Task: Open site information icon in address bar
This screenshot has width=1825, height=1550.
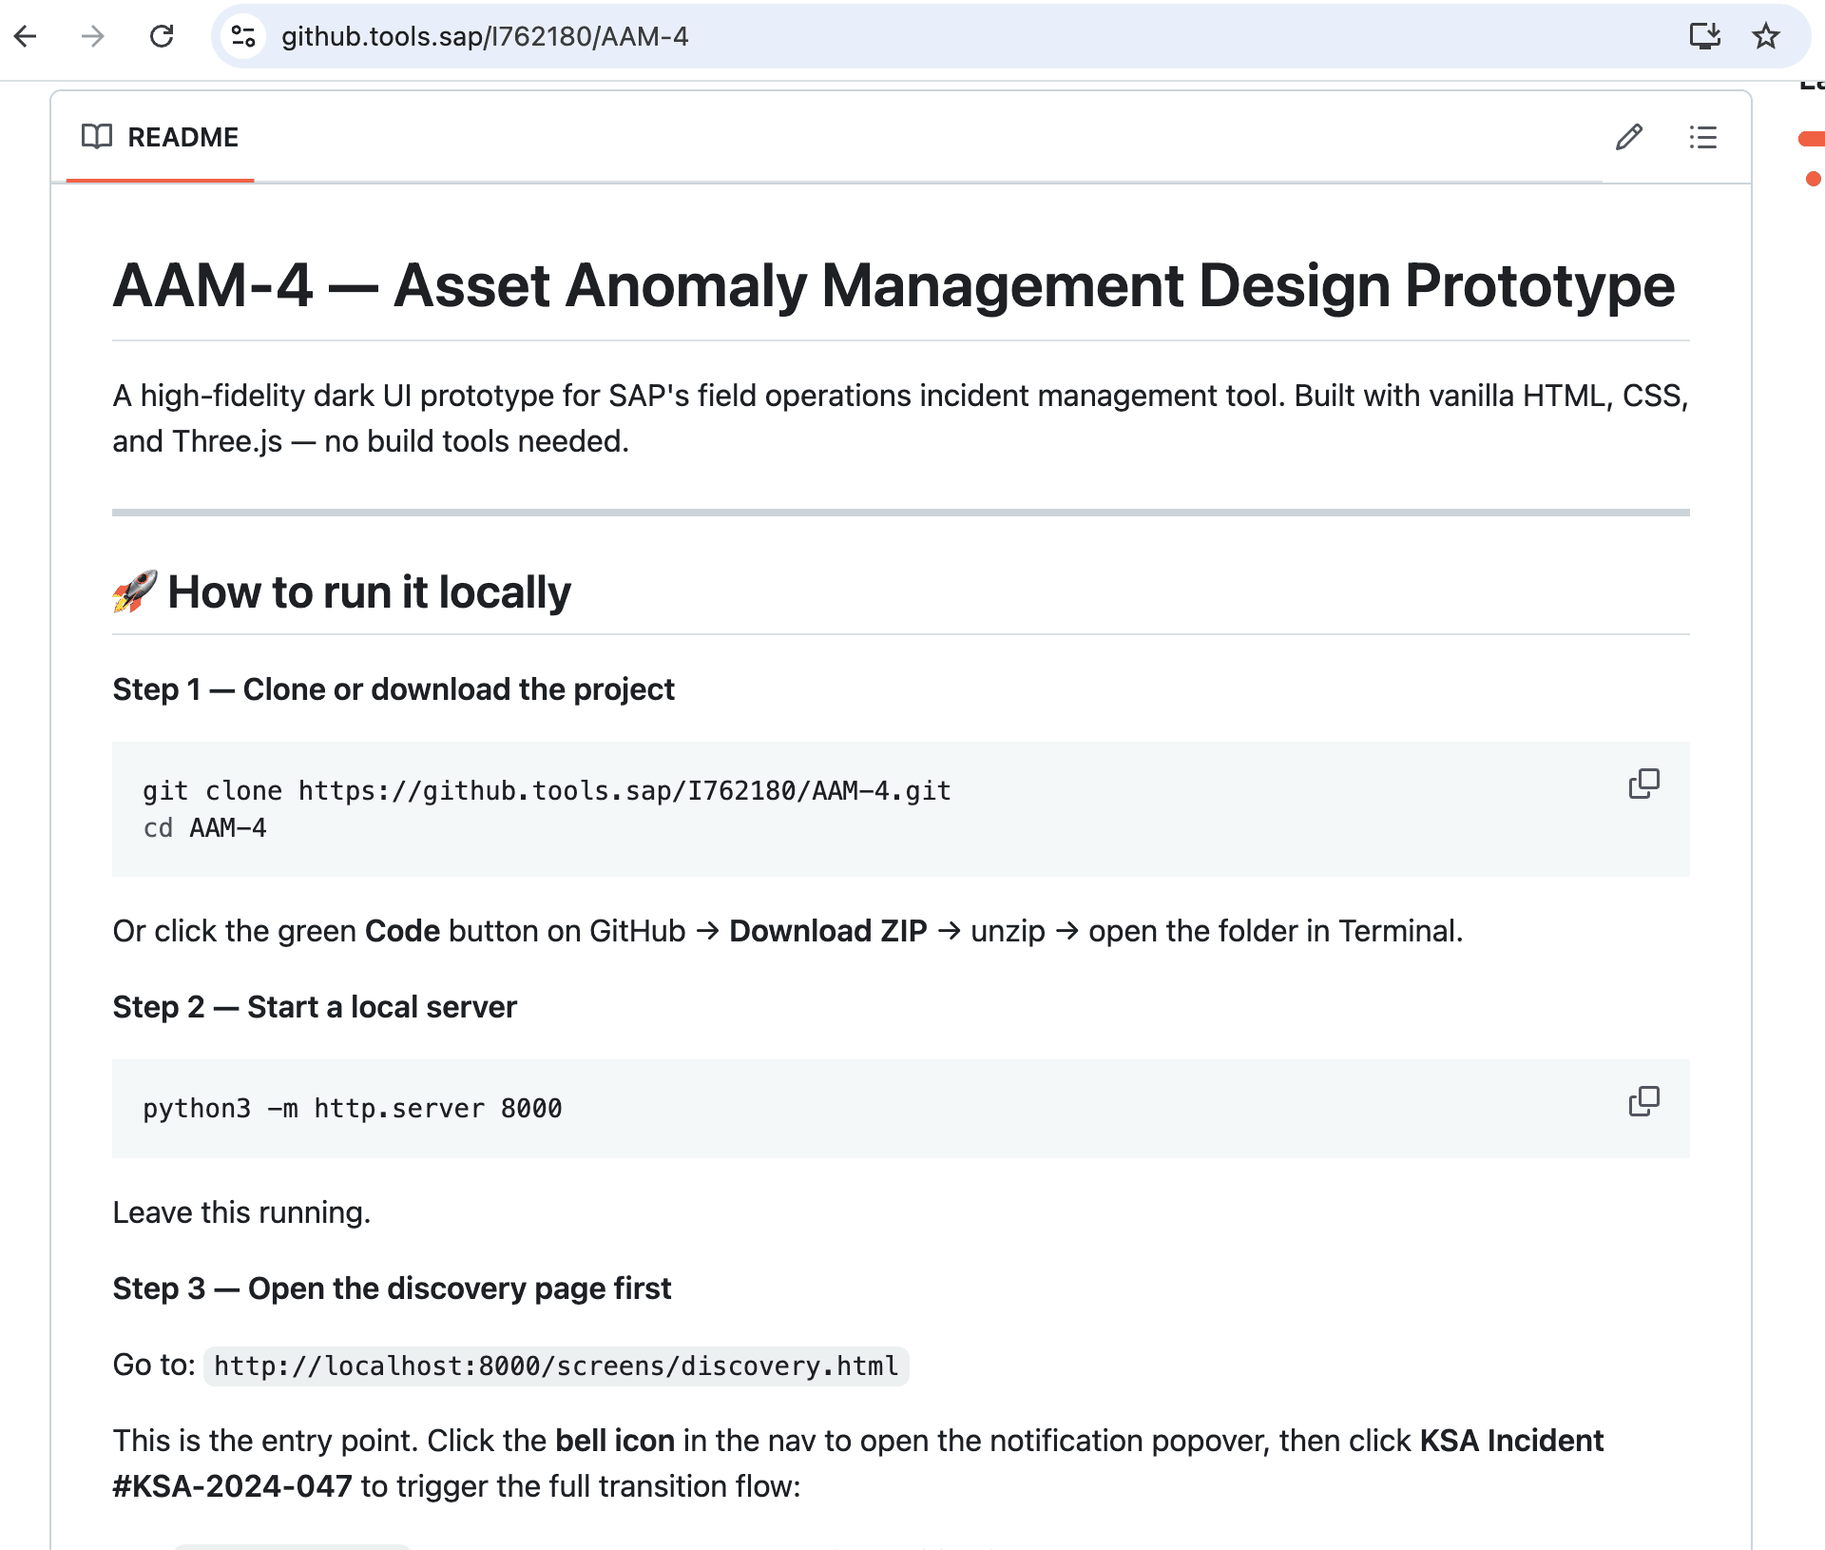Action: [x=243, y=36]
